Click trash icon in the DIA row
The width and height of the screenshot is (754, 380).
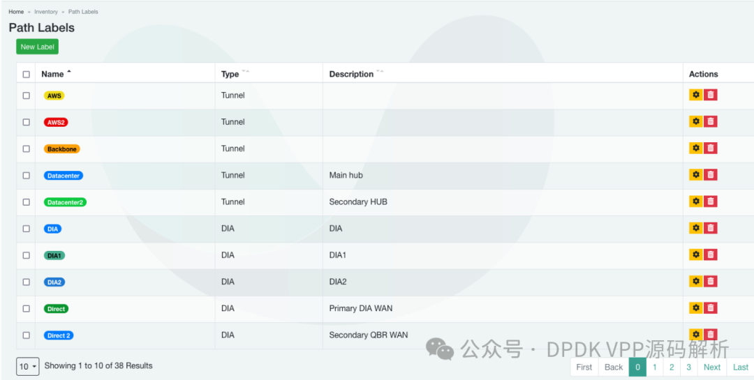tap(710, 228)
